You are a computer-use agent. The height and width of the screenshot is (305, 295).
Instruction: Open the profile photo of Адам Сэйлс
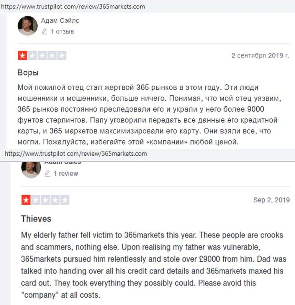pyautogui.click(x=27, y=26)
